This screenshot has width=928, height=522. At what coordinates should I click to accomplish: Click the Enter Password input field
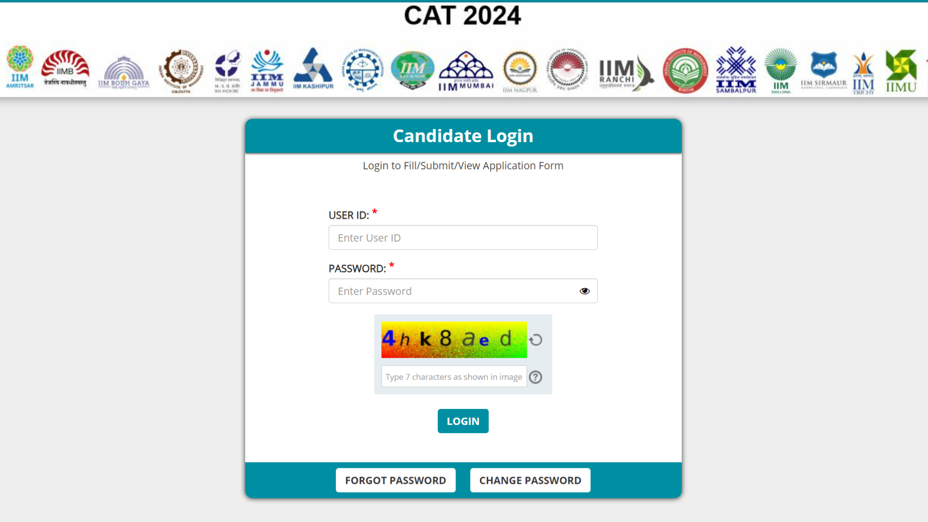click(x=463, y=290)
